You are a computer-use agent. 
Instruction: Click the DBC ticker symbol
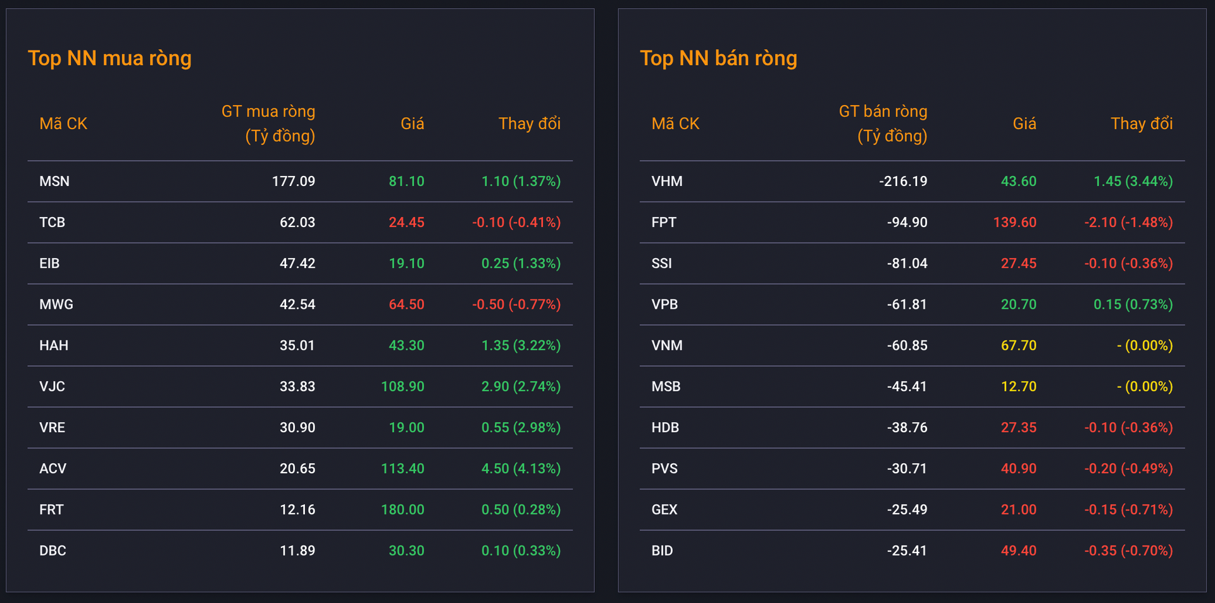click(53, 550)
